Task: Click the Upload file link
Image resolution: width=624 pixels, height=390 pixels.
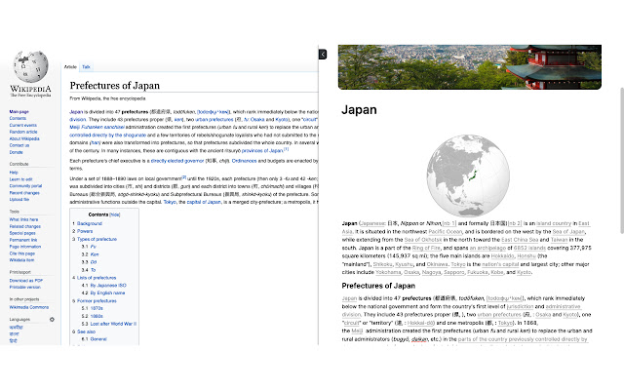Action: (19, 199)
